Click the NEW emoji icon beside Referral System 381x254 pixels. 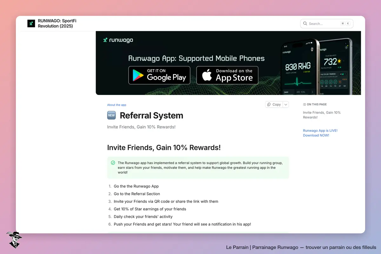point(111,116)
